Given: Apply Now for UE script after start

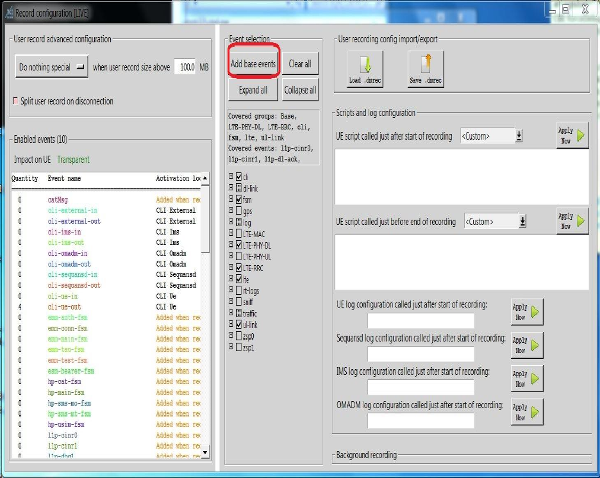Looking at the screenshot, I should click(572, 135).
